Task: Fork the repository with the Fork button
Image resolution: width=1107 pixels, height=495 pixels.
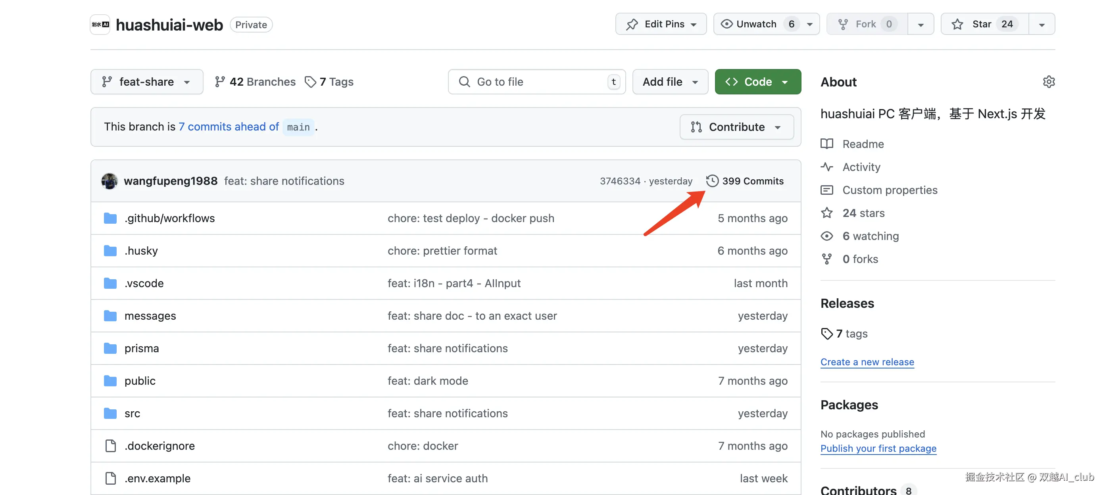Action: pyautogui.click(x=867, y=24)
